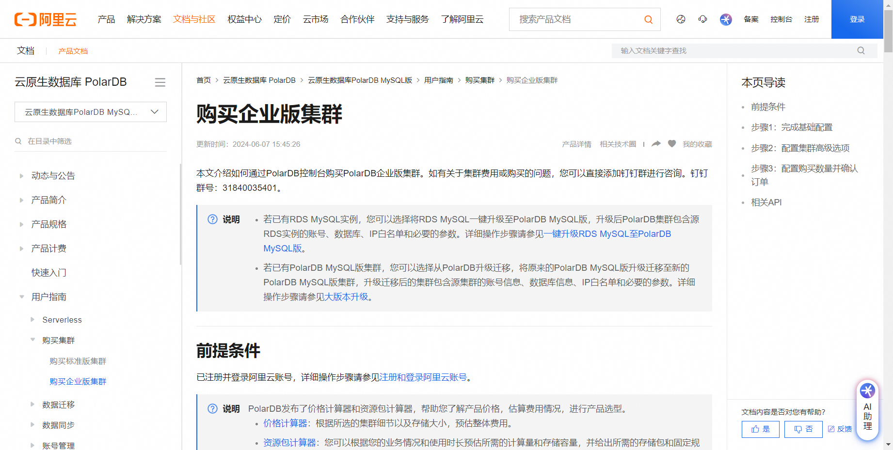Select 购买企业版集群 in sidebar

(x=78, y=382)
